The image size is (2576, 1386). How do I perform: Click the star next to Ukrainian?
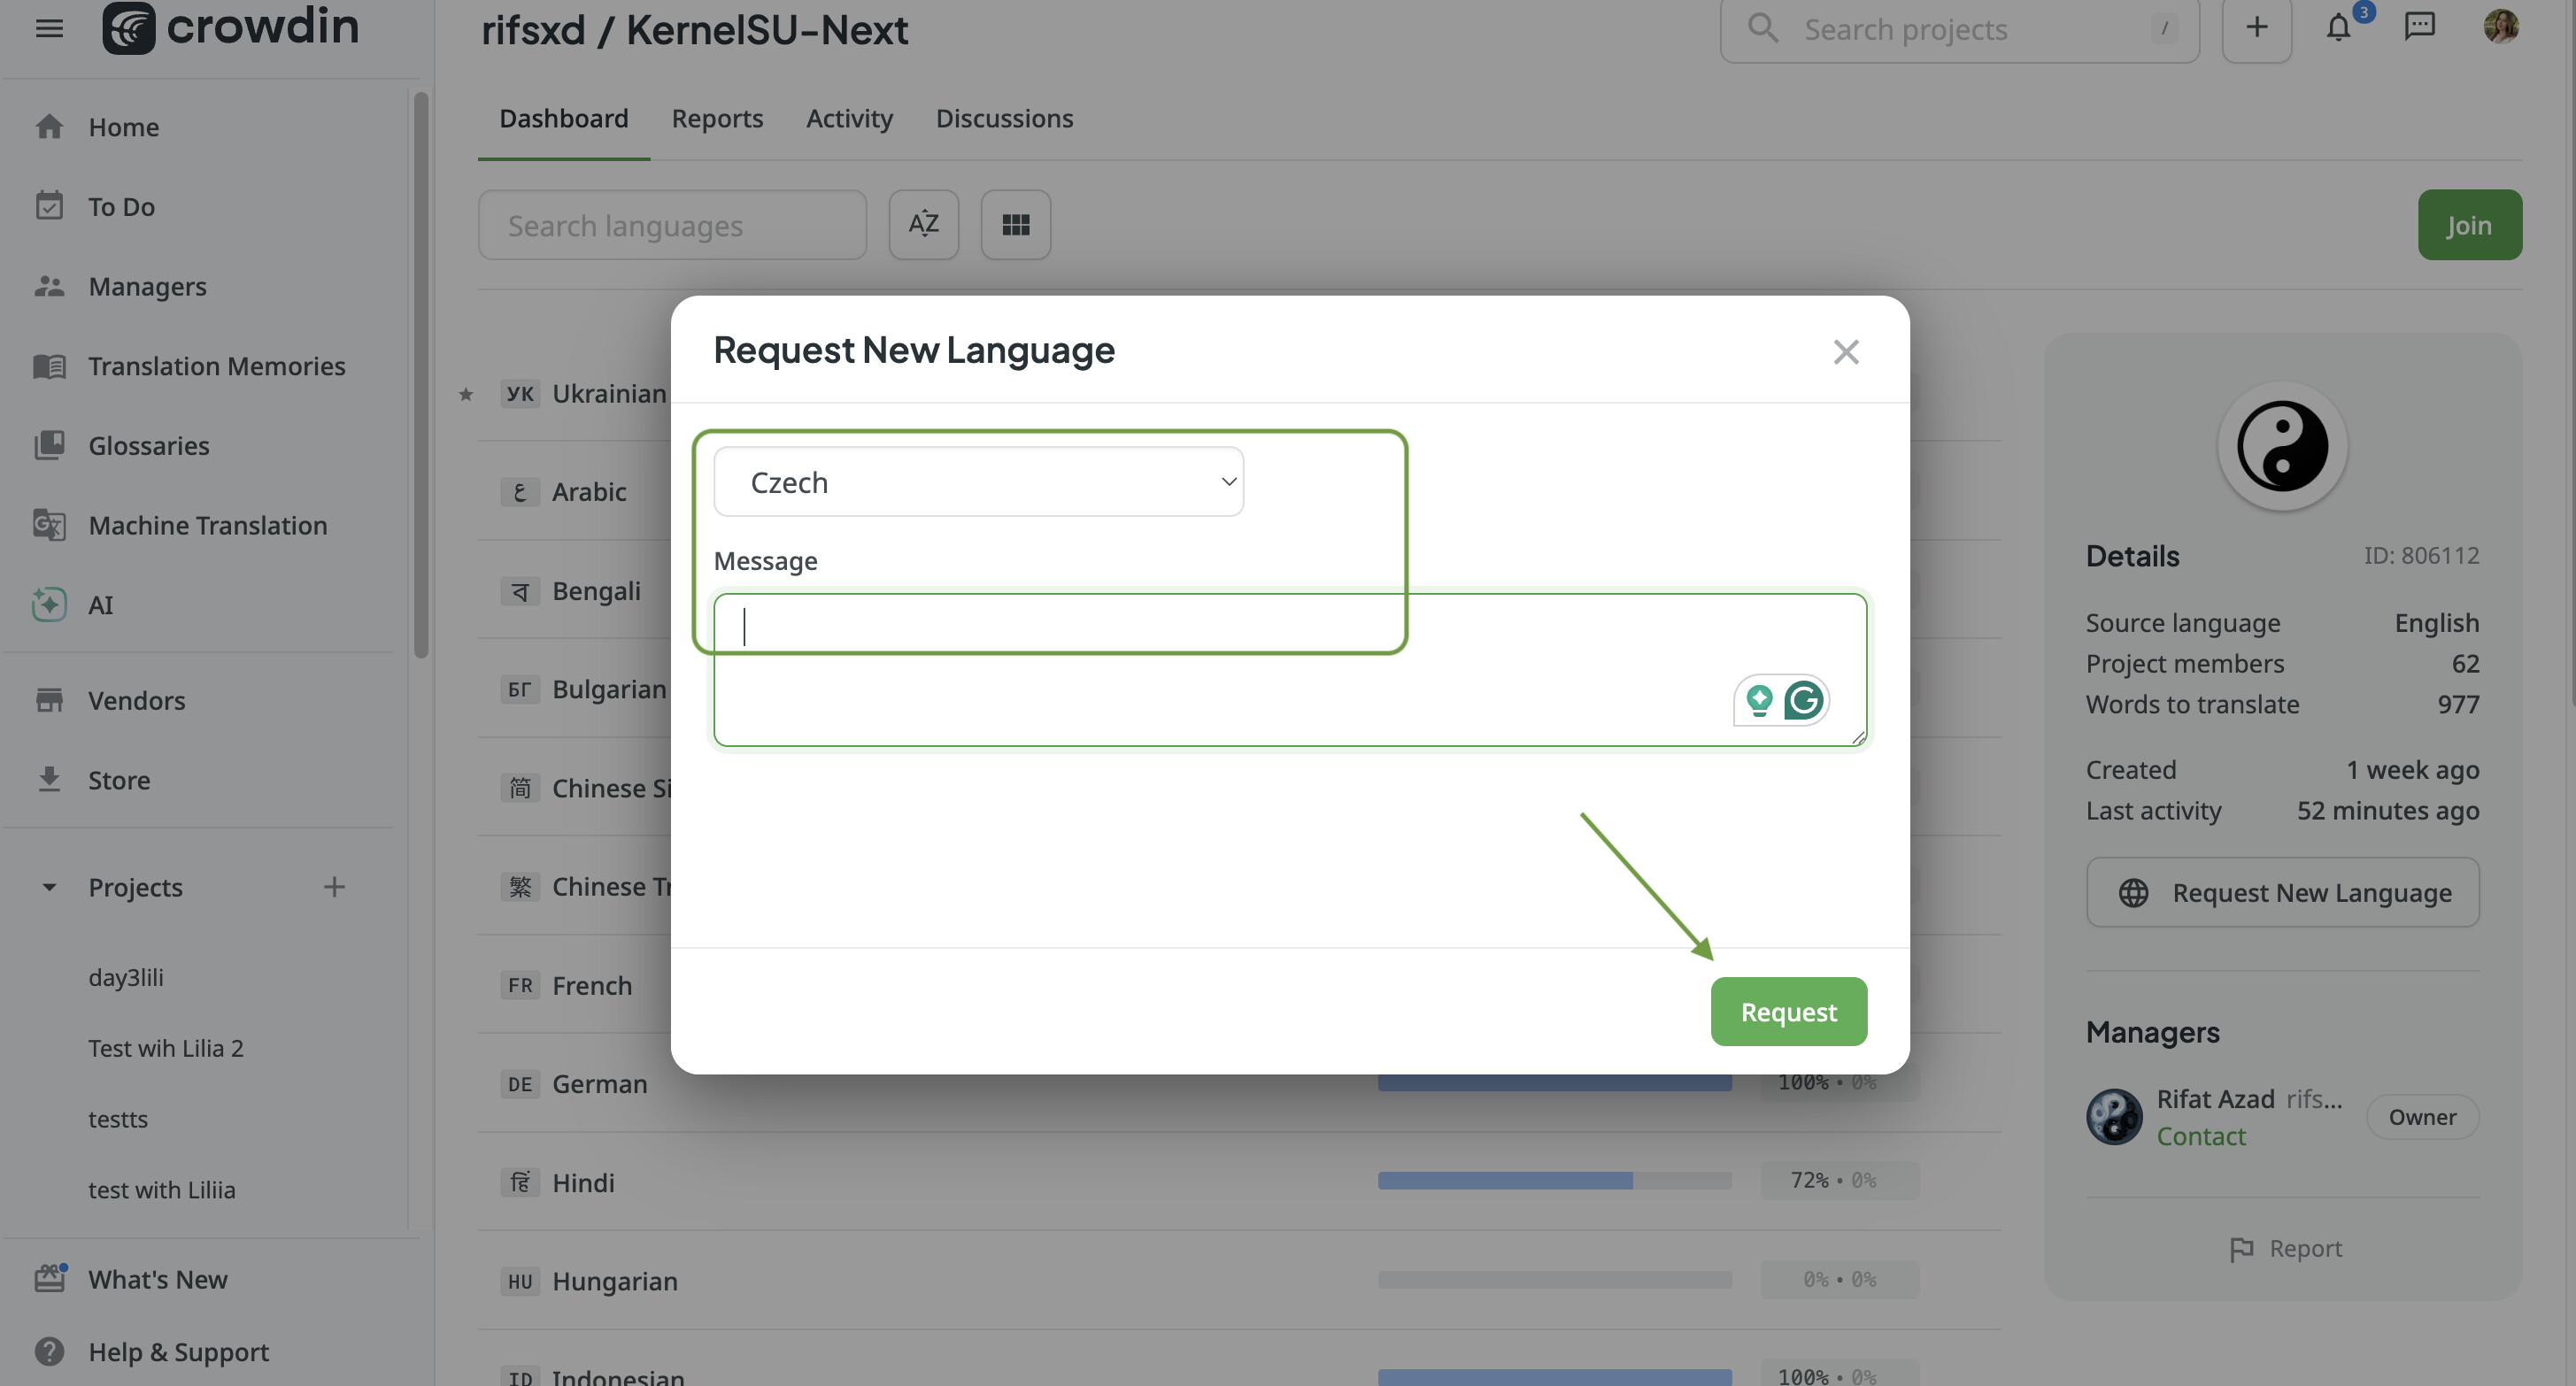(465, 394)
